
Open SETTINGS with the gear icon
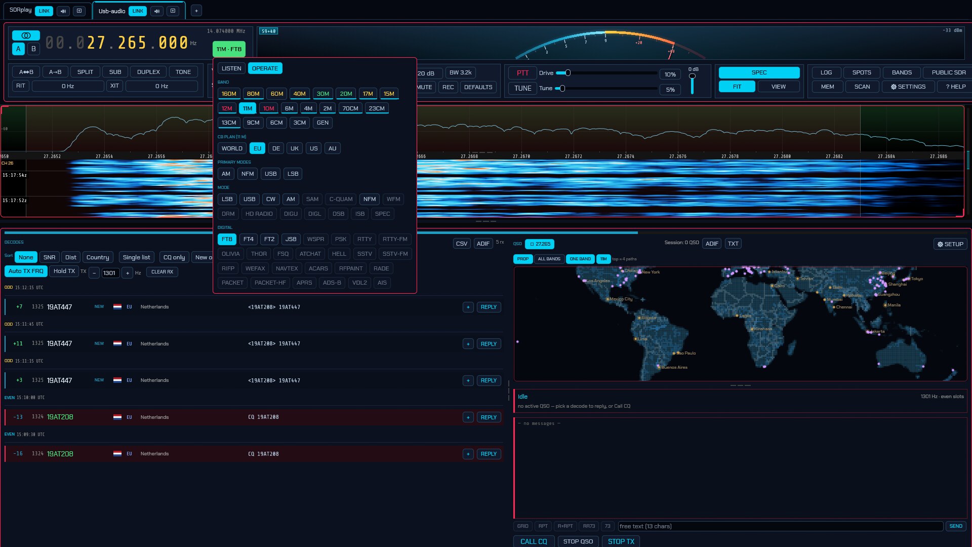coord(908,87)
